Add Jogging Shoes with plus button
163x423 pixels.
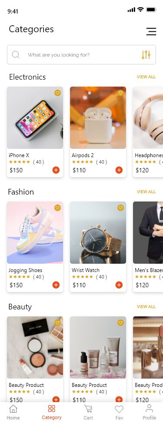[56, 285]
